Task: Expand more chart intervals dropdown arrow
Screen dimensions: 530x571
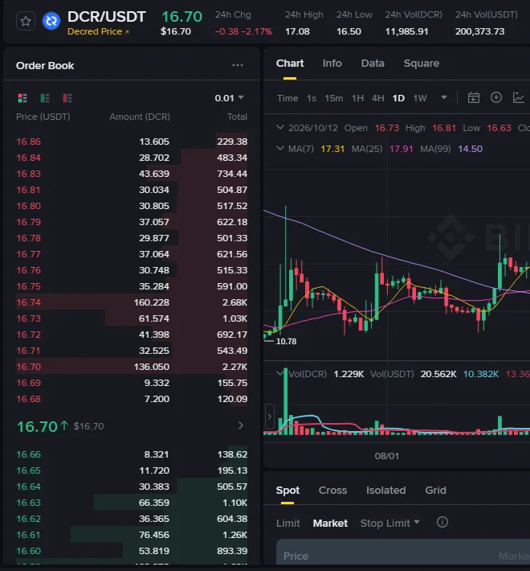Action: tap(444, 97)
